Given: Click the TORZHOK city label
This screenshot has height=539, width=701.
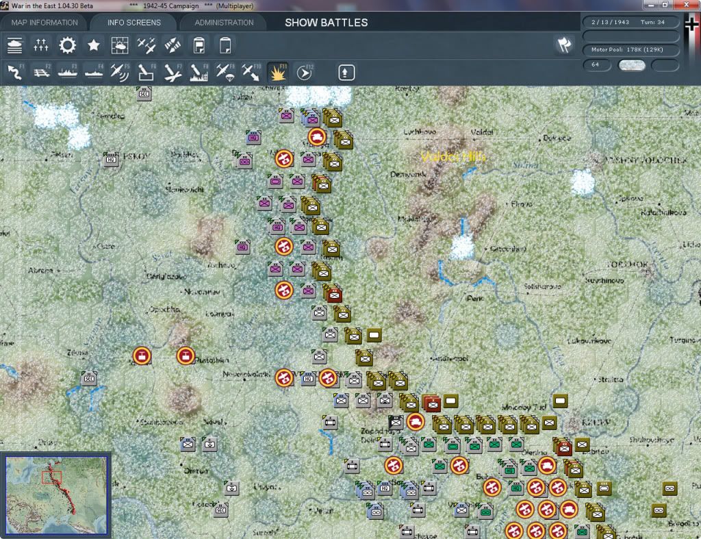Looking at the screenshot, I should (x=627, y=264).
